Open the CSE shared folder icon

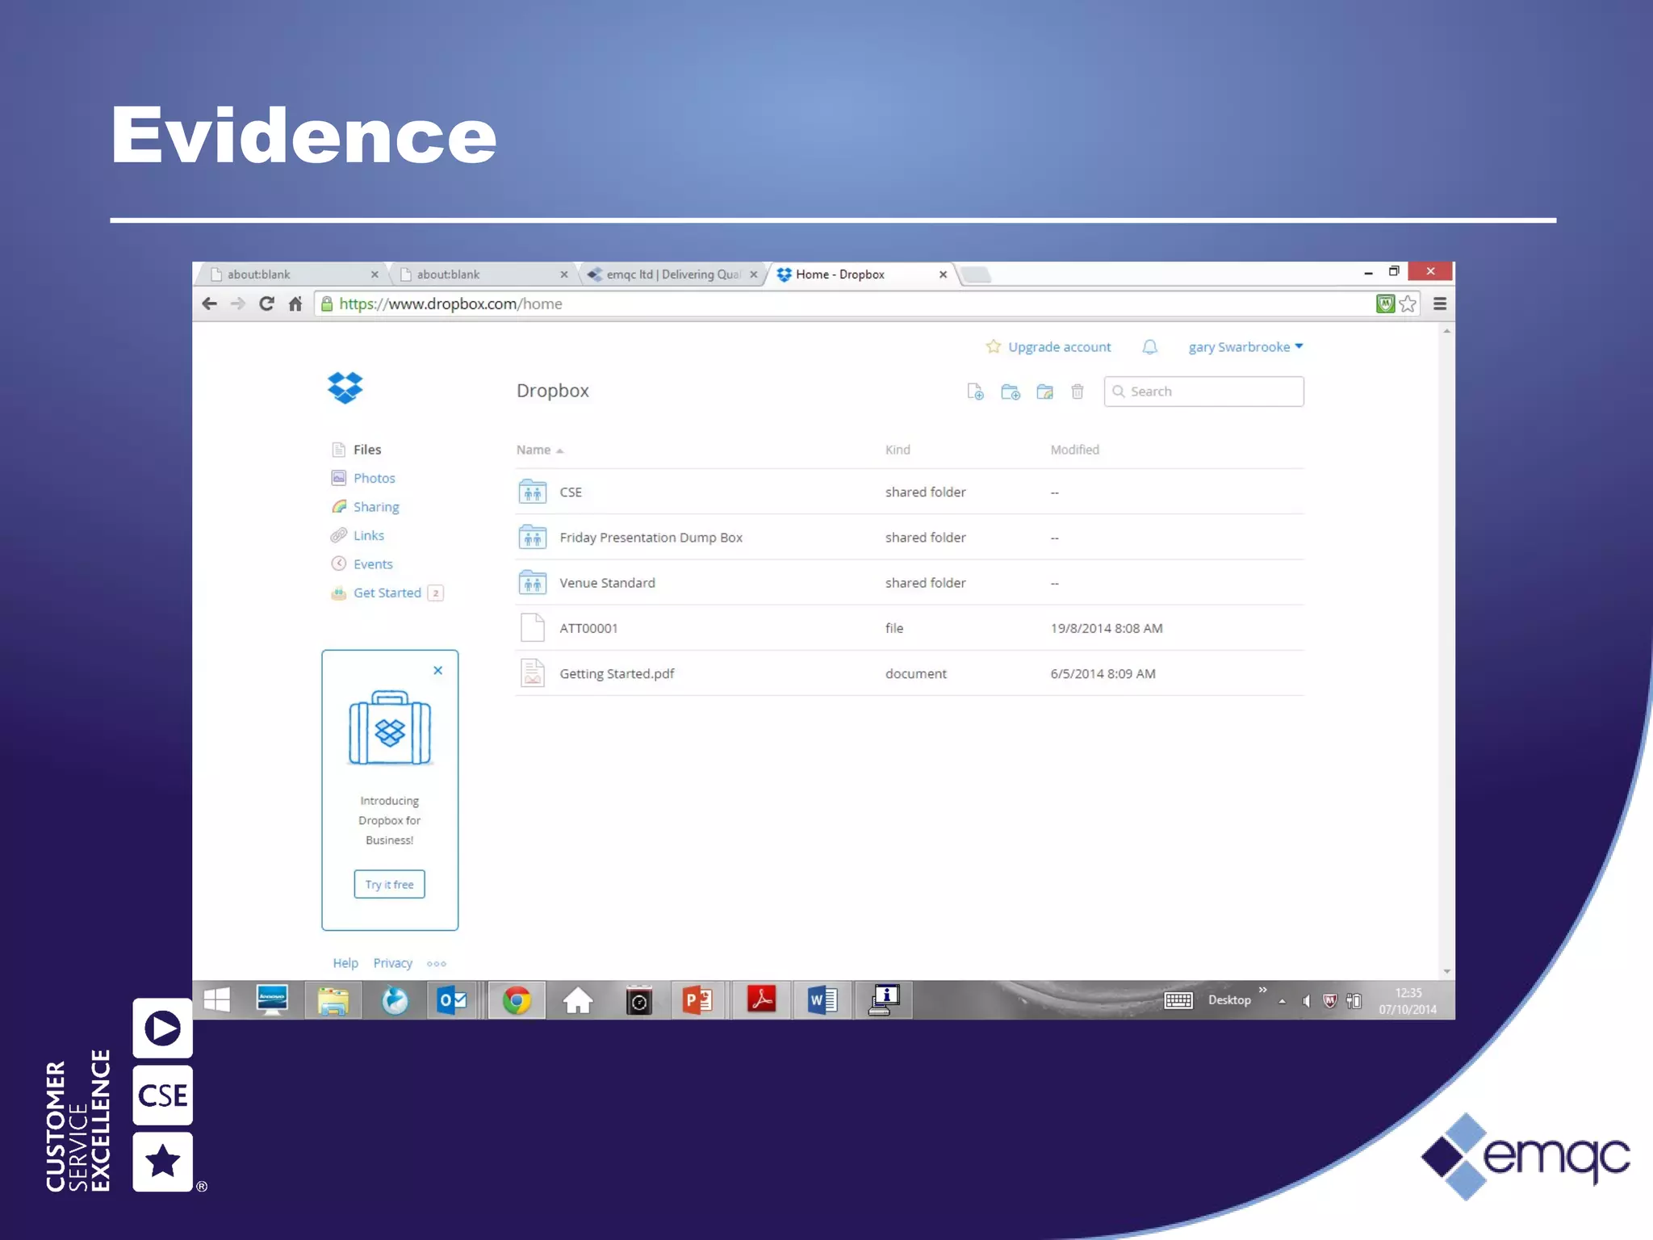point(533,492)
